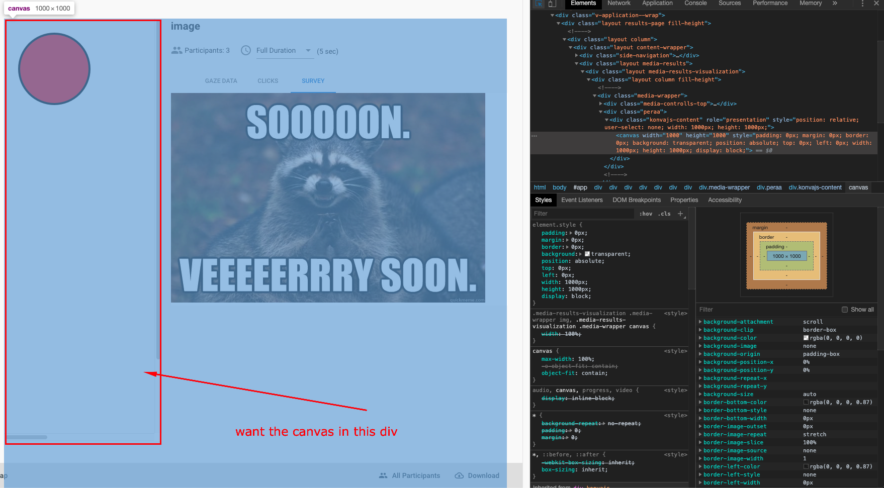Select the GAZE DATA tab
Image resolution: width=884 pixels, height=488 pixels.
click(x=221, y=81)
